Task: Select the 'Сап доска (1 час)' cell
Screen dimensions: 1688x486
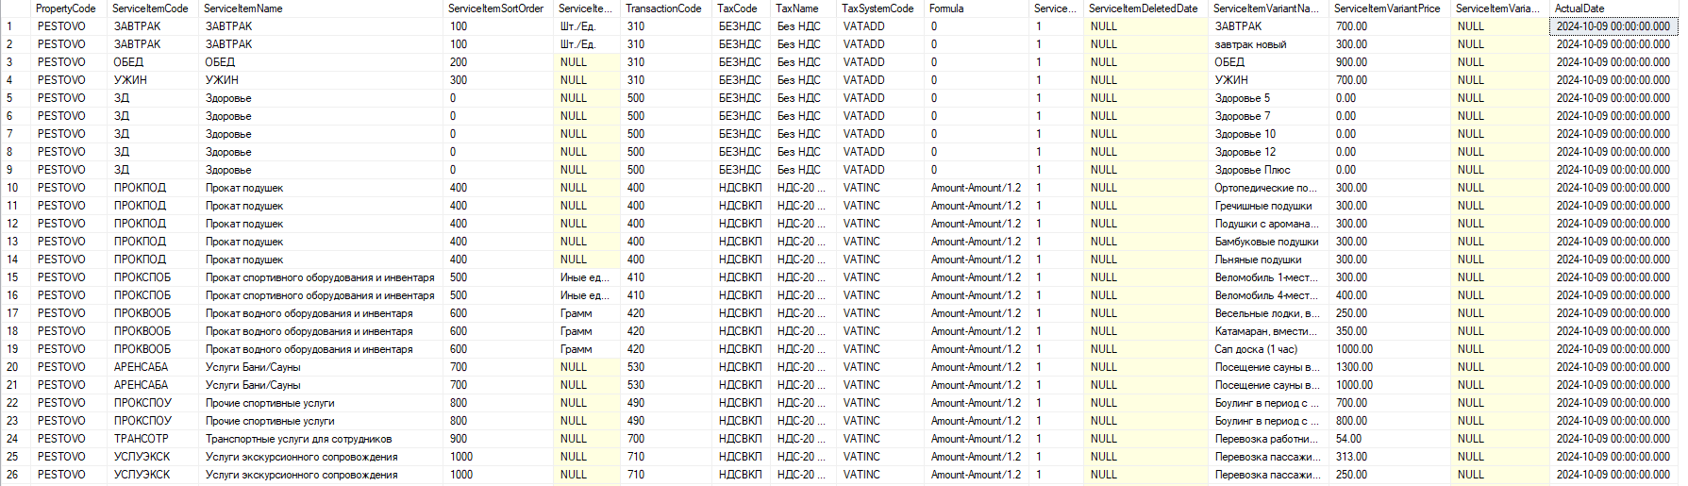Action: tap(1256, 349)
